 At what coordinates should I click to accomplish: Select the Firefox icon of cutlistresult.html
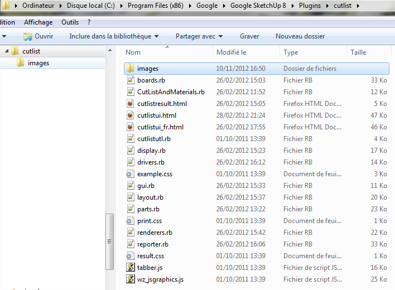click(130, 104)
